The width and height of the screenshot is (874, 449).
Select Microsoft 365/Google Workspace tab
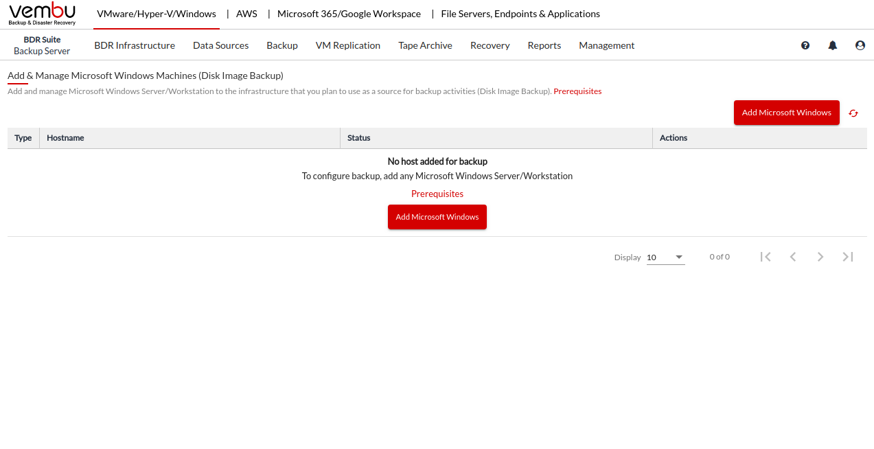click(x=349, y=14)
